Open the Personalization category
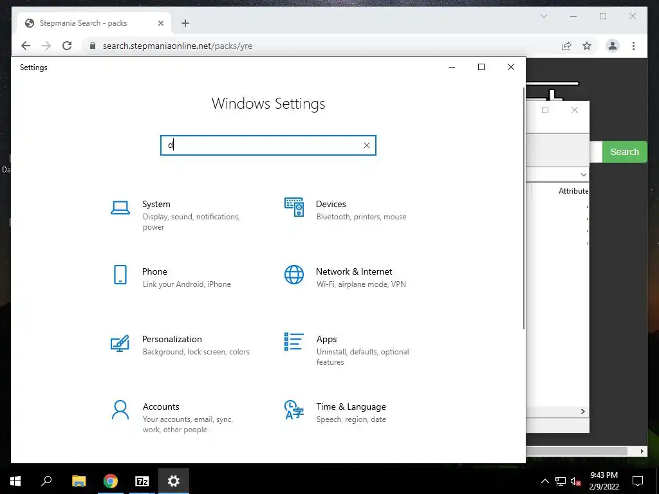This screenshot has height=494, width=659. [x=179, y=345]
